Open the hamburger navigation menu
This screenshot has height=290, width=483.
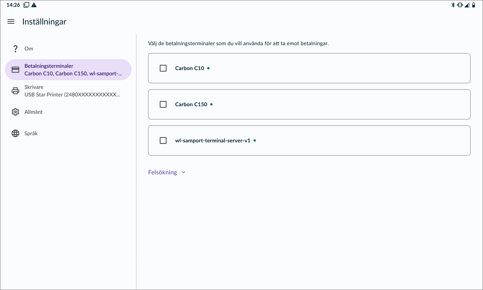[11, 22]
